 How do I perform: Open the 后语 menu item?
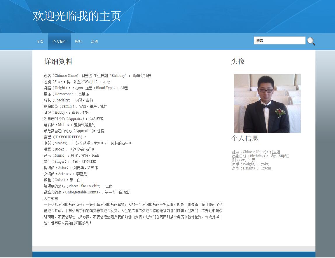point(94,42)
